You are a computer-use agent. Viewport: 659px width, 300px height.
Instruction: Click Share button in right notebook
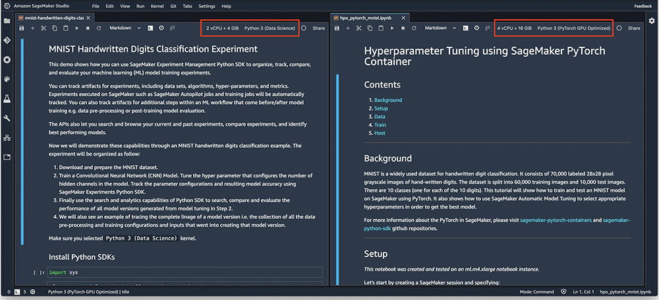tap(634, 28)
